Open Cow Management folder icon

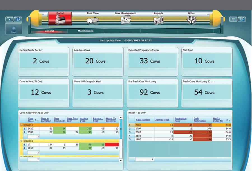point(125,20)
